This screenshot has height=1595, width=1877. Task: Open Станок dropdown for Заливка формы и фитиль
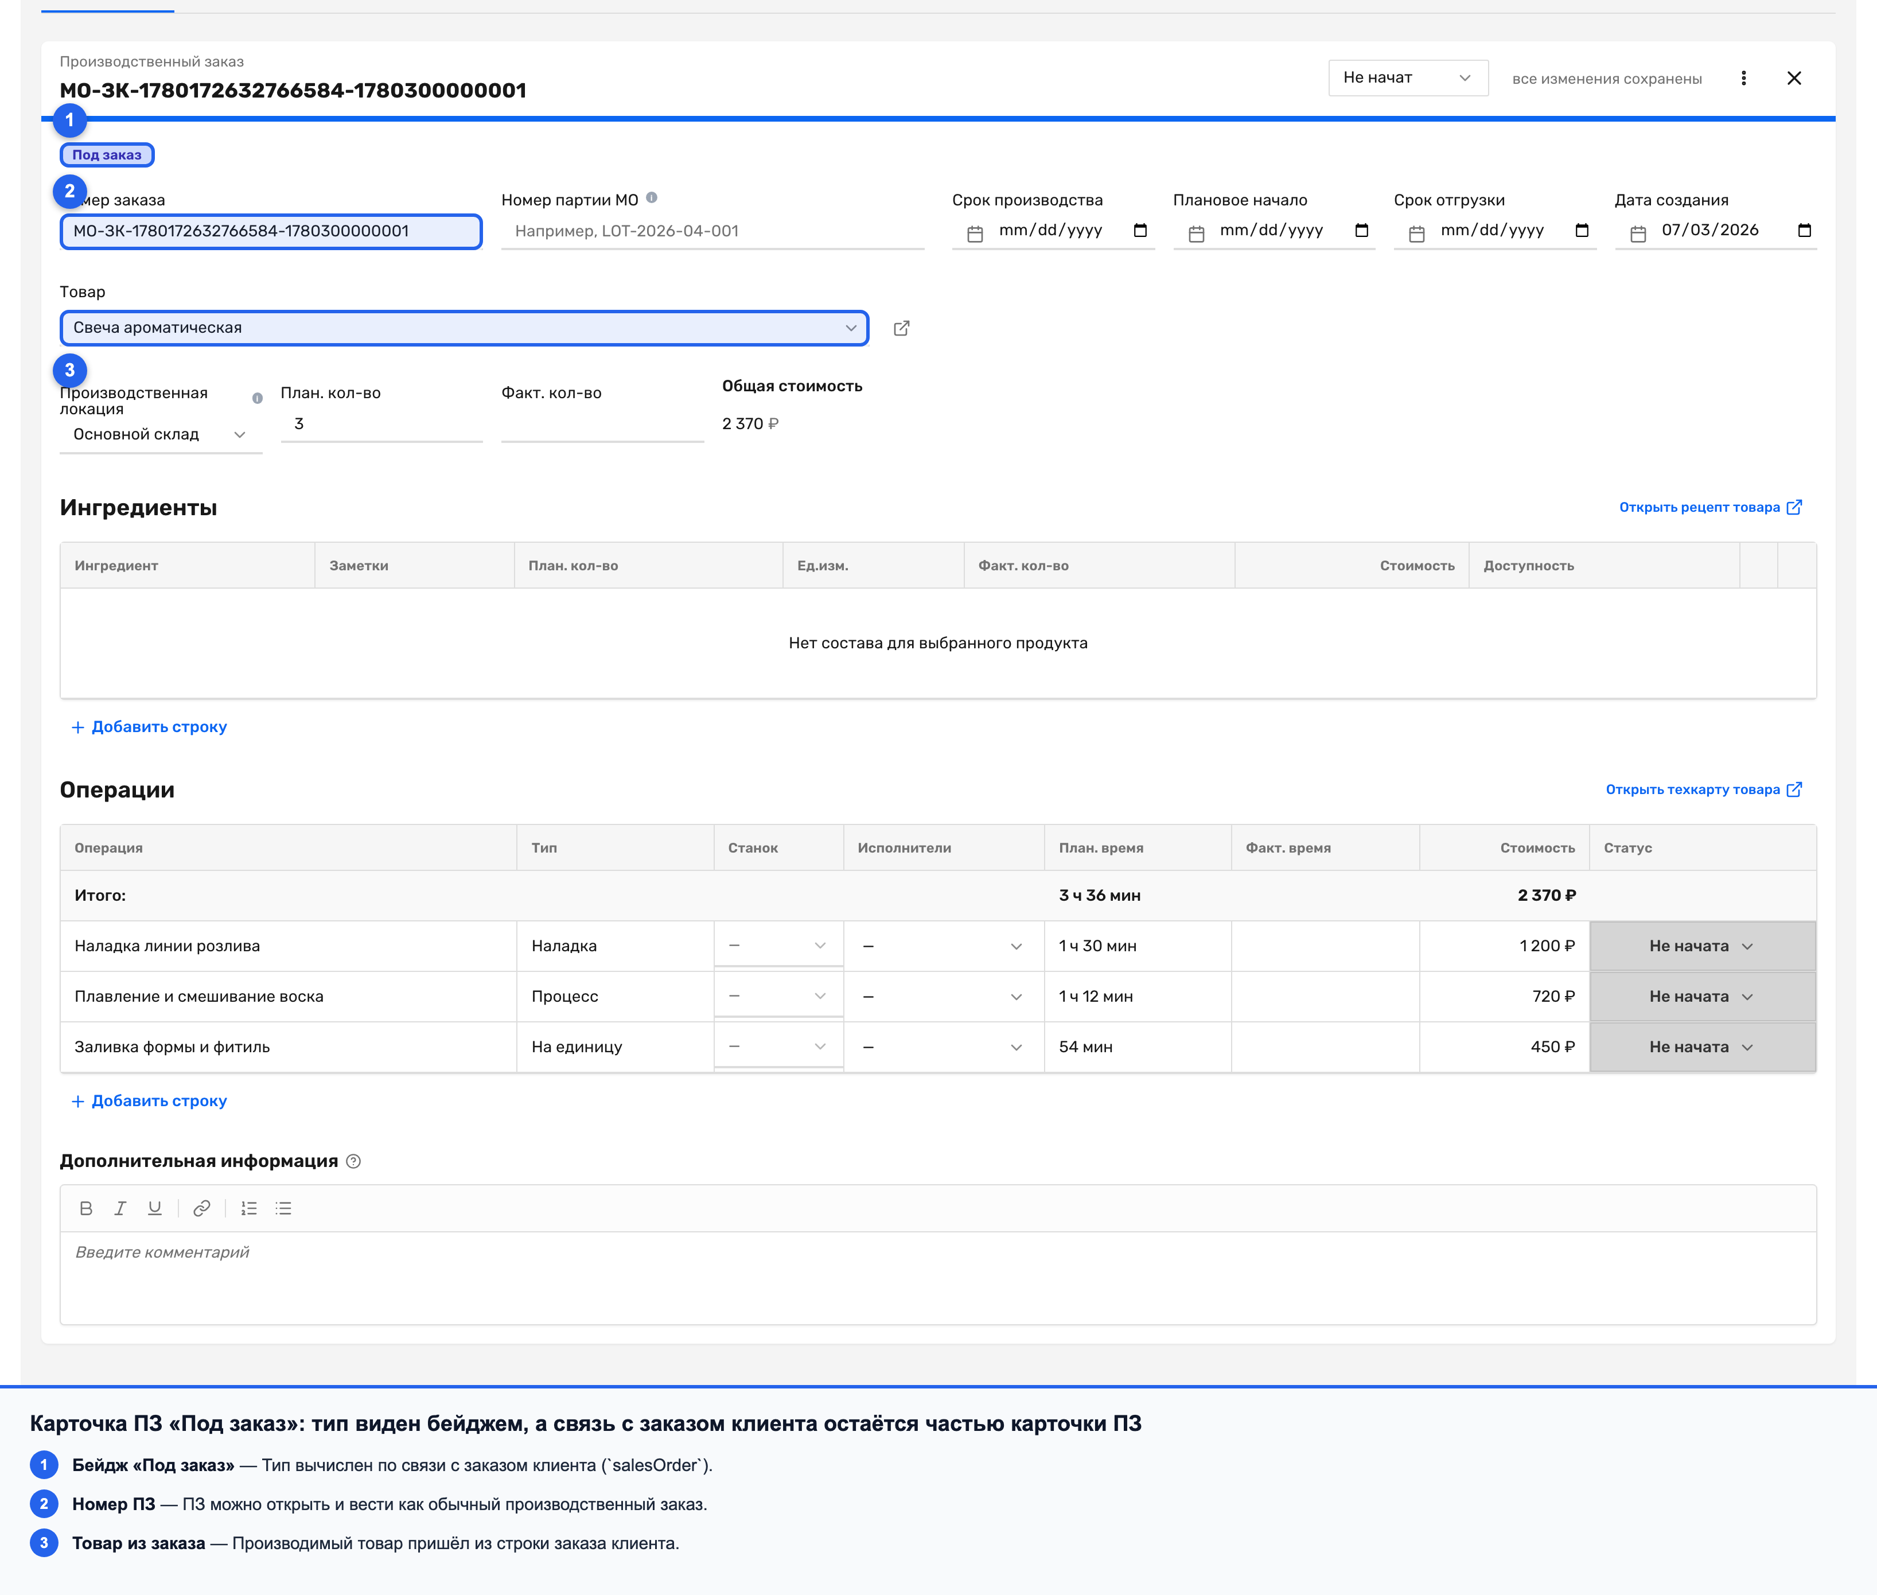pos(778,1047)
